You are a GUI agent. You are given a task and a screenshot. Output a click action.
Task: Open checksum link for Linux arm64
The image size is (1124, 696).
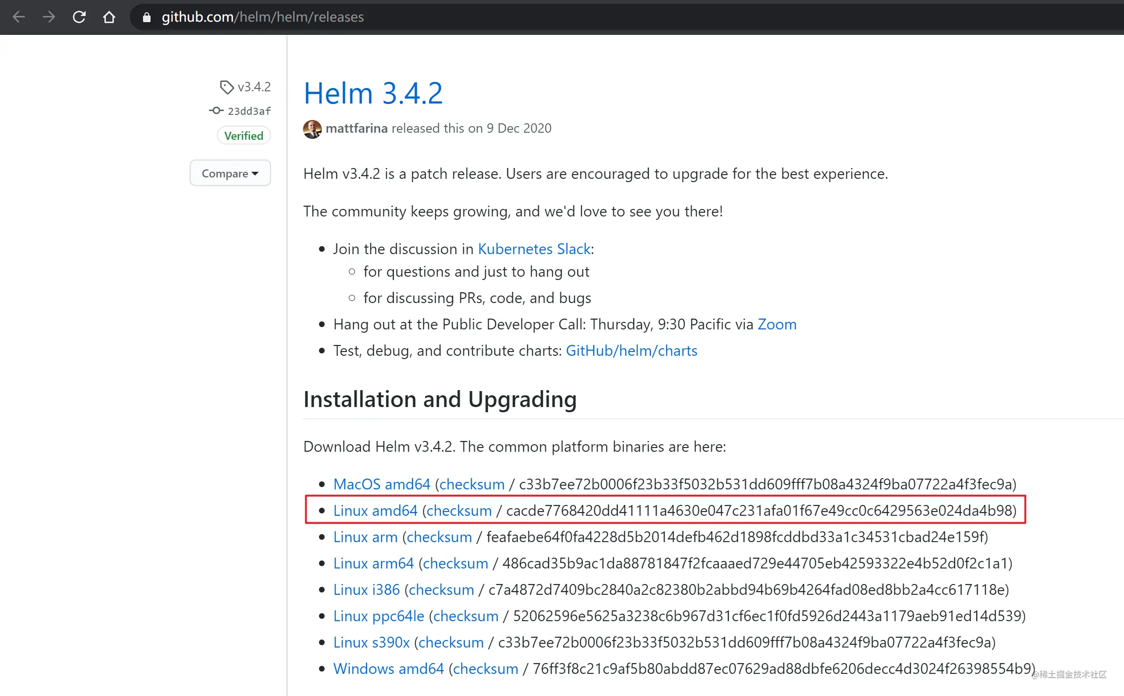[x=455, y=563]
